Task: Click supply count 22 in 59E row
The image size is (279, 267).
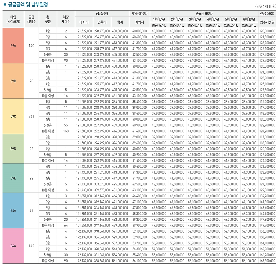Action: (31, 178)
